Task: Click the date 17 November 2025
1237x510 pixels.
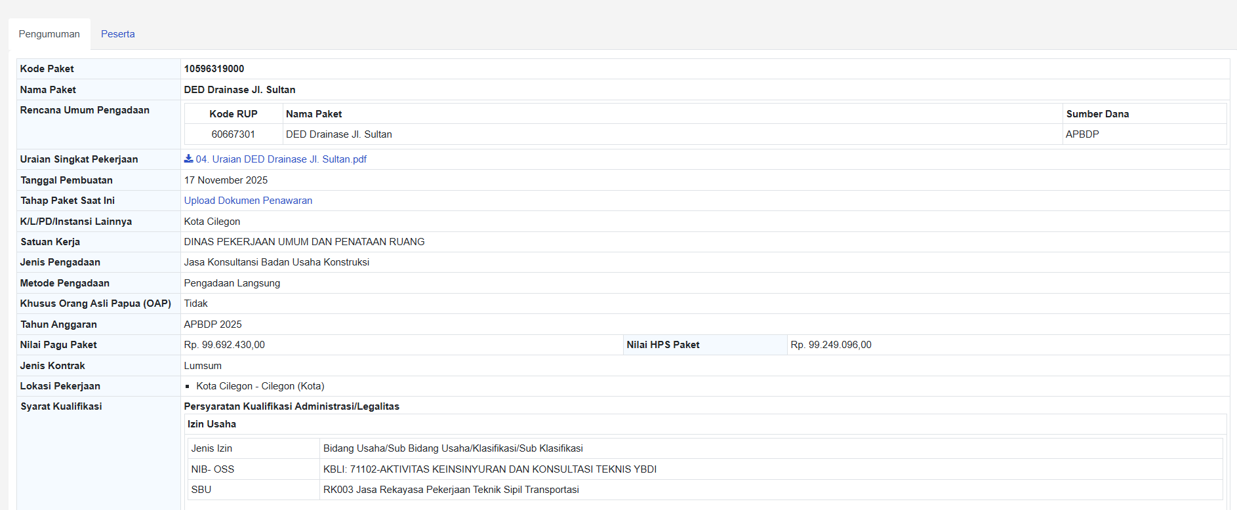Action: 226,180
